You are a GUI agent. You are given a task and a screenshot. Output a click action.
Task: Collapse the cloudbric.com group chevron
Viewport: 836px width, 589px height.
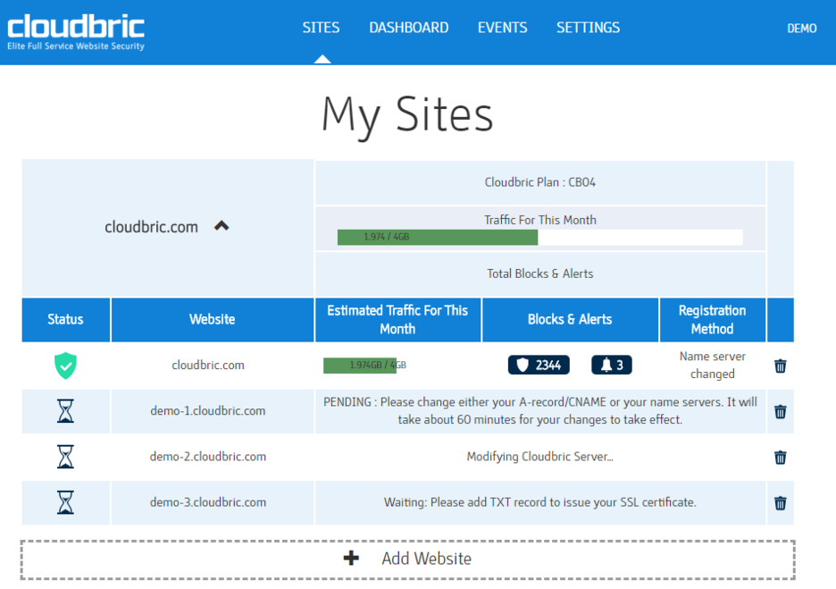(222, 226)
